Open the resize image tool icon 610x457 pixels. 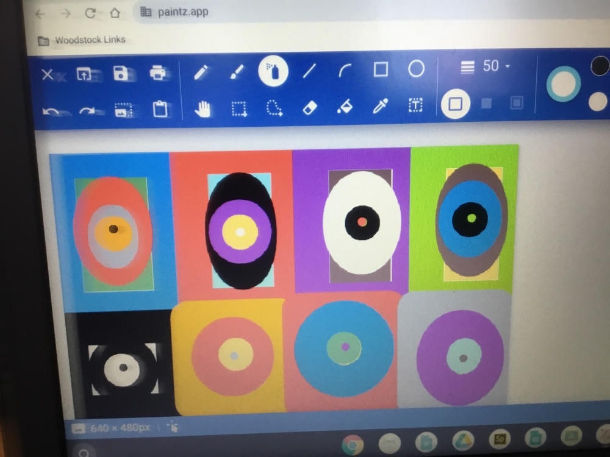pyautogui.click(x=123, y=110)
